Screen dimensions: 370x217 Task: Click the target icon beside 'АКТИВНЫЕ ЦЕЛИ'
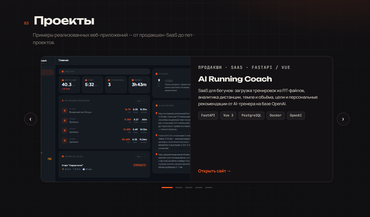point(63,156)
